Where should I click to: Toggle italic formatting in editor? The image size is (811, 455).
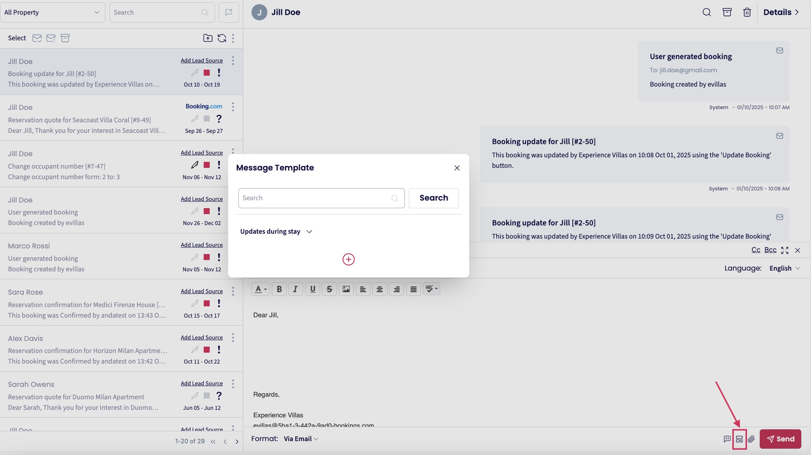click(296, 289)
